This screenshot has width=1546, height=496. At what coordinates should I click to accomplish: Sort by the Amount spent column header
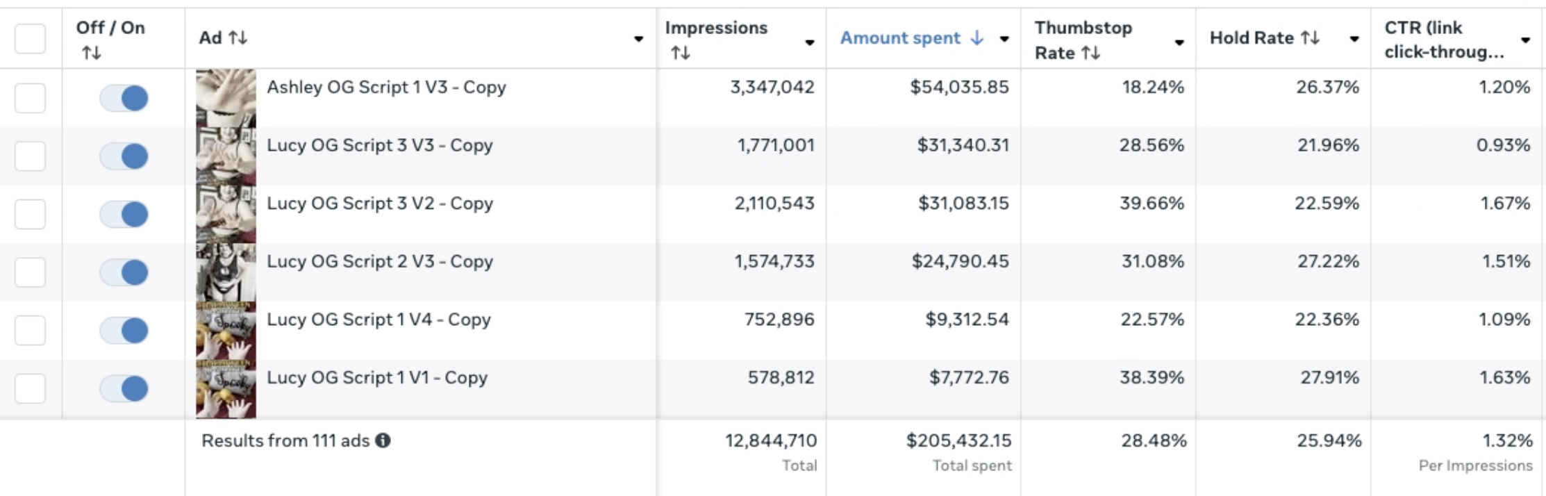point(900,38)
